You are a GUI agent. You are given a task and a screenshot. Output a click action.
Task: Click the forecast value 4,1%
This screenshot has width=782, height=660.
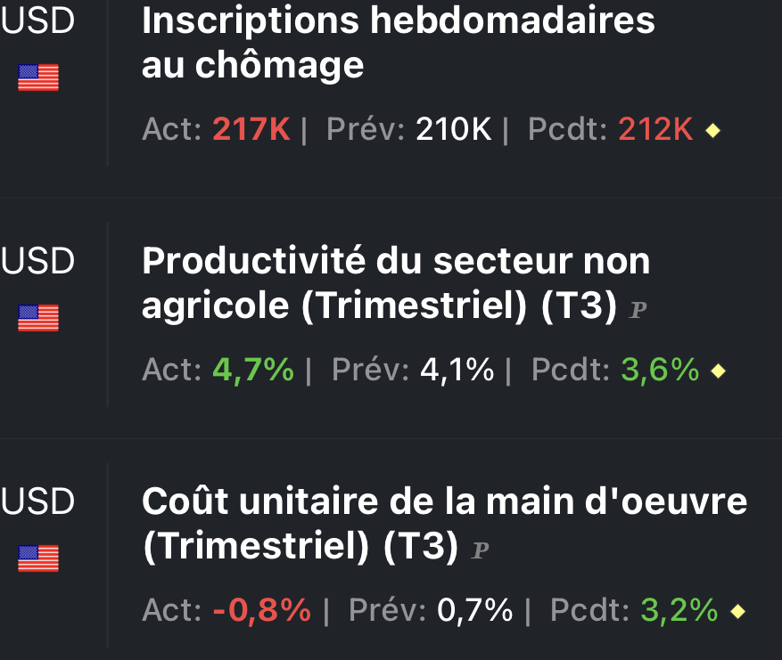[457, 371]
